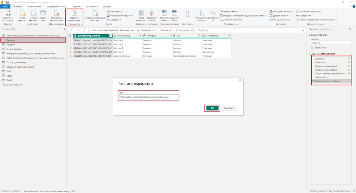This screenshot has height=193, width=356.
Task: Click the save icon in the title bar
Action: coord(7,2)
